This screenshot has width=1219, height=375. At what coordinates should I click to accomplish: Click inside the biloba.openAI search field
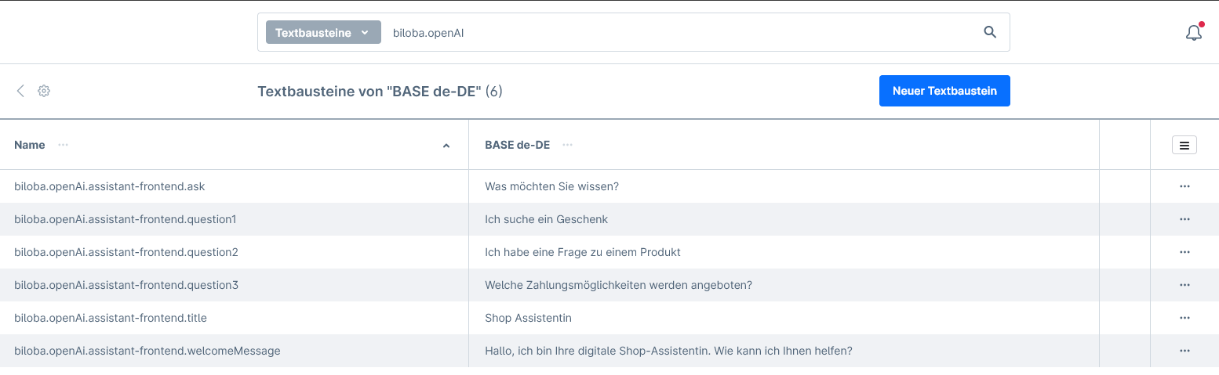pos(675,33)
